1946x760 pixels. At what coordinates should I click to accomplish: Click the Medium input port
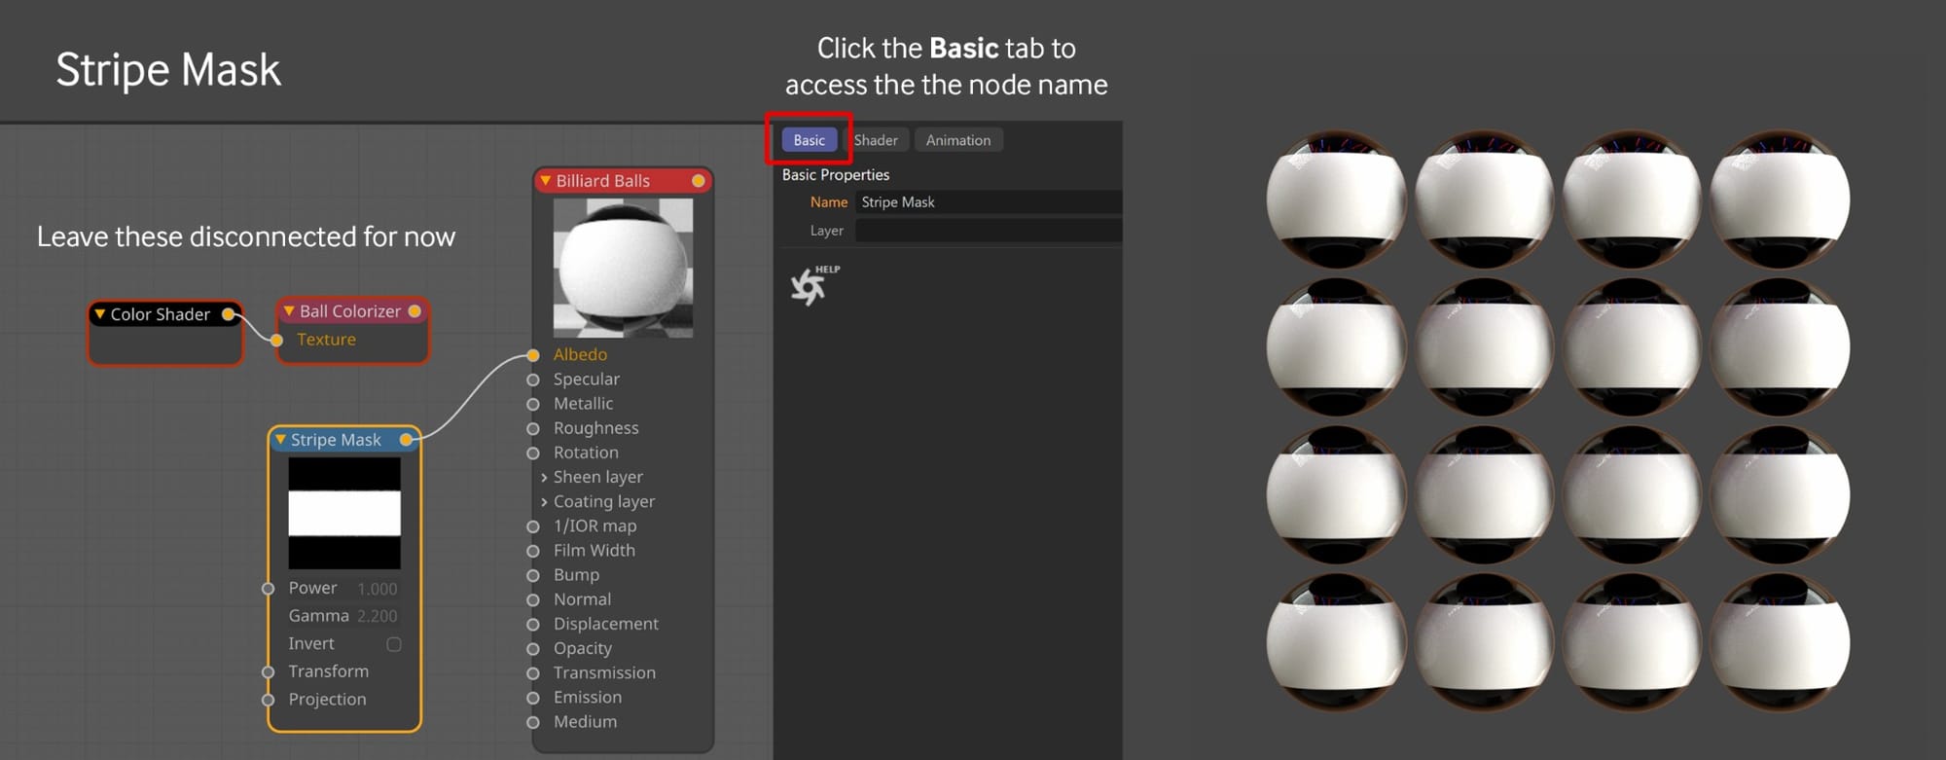coord(533,722)
